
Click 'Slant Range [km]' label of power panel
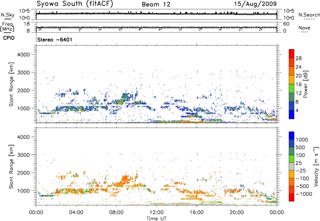(11, 84)
